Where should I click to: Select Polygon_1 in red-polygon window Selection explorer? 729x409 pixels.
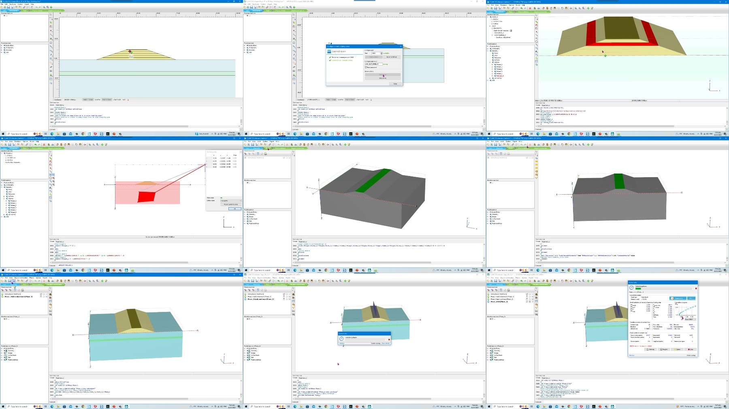coord(9,153)
